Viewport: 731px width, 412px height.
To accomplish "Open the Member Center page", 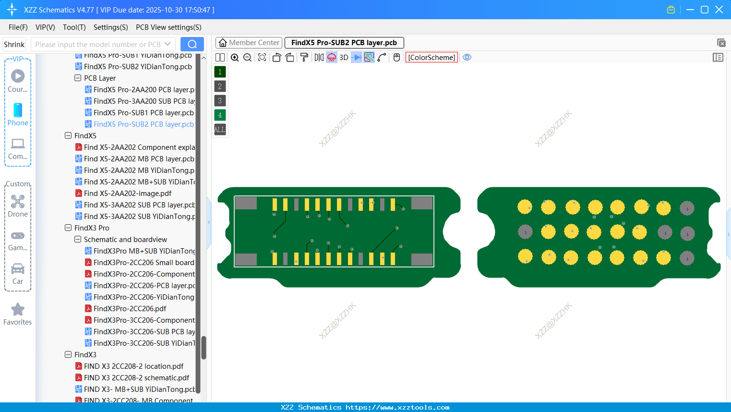I will (x=249, y=42).
